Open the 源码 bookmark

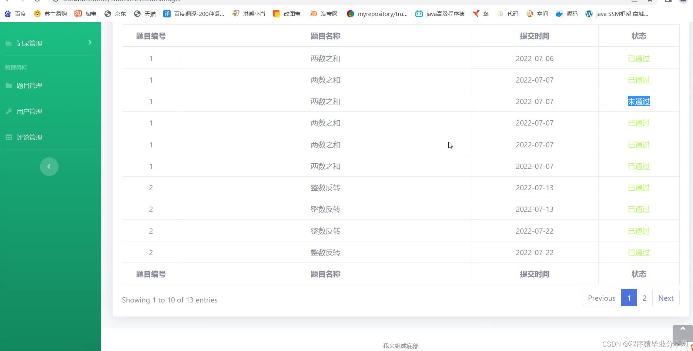(x=567, y=14)
